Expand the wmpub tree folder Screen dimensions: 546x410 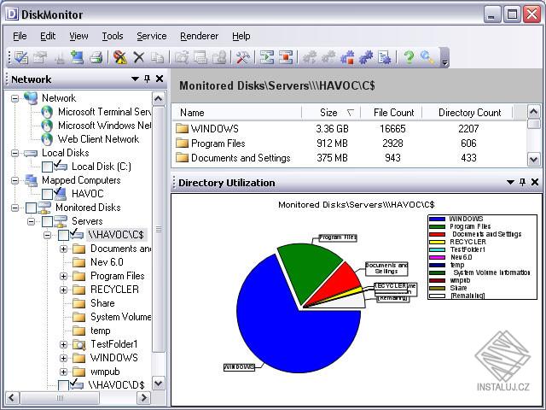coord(63,372)
